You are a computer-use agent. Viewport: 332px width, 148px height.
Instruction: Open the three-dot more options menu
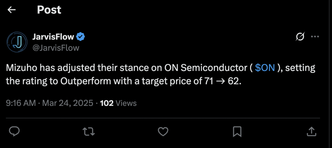[315, 37]
